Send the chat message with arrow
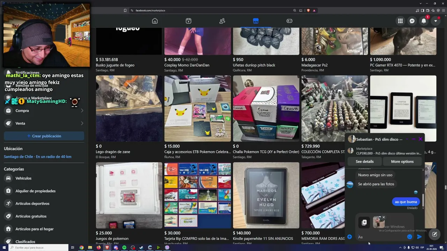Screen dimensions: 447x251 [x=419, y=237]
